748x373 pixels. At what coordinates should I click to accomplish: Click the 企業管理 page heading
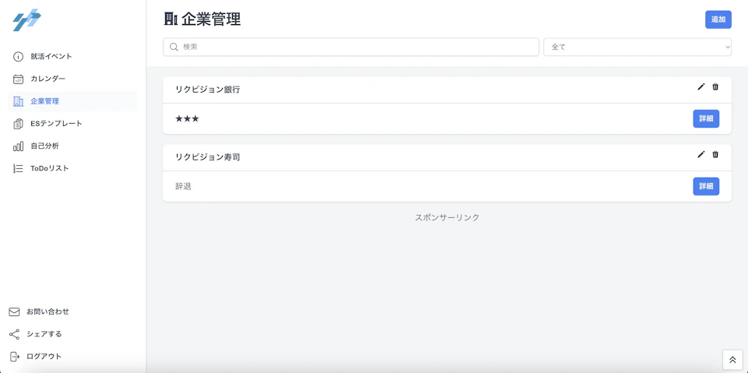tap(211, 19)
